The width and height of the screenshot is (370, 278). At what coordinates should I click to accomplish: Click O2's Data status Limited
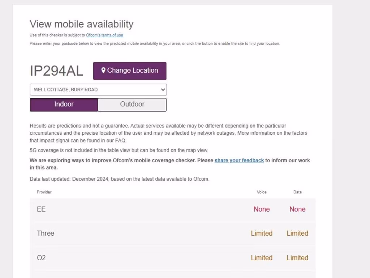[x=297, y=258]
